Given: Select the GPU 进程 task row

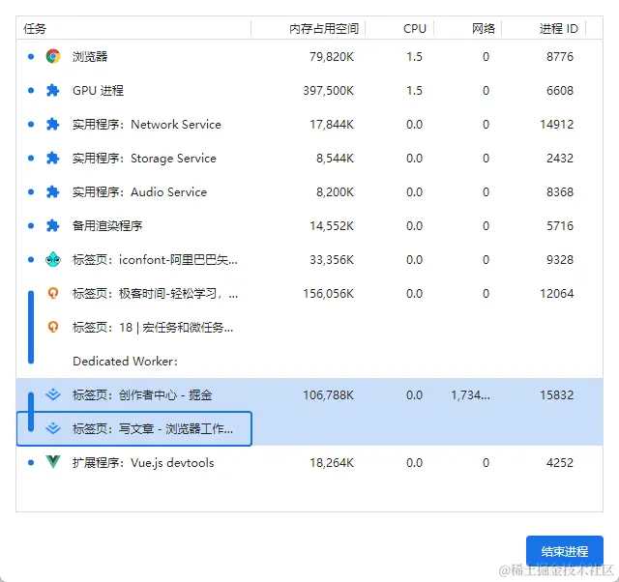Looking at the screenshot, I should pos(309,90).
